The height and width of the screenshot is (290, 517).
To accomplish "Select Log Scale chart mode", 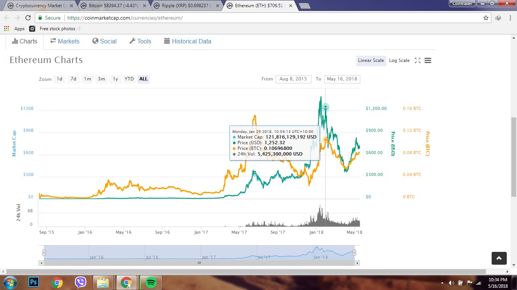I will click(x=399, y=60).
